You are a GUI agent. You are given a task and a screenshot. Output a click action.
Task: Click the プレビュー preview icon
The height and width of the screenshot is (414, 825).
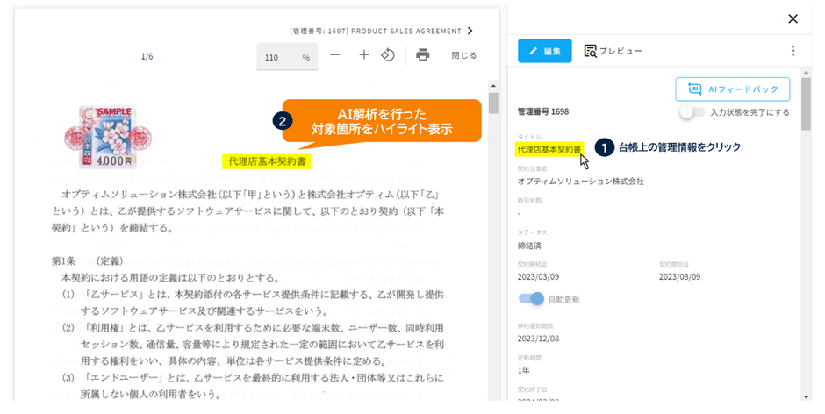click(x=591, y=51)
